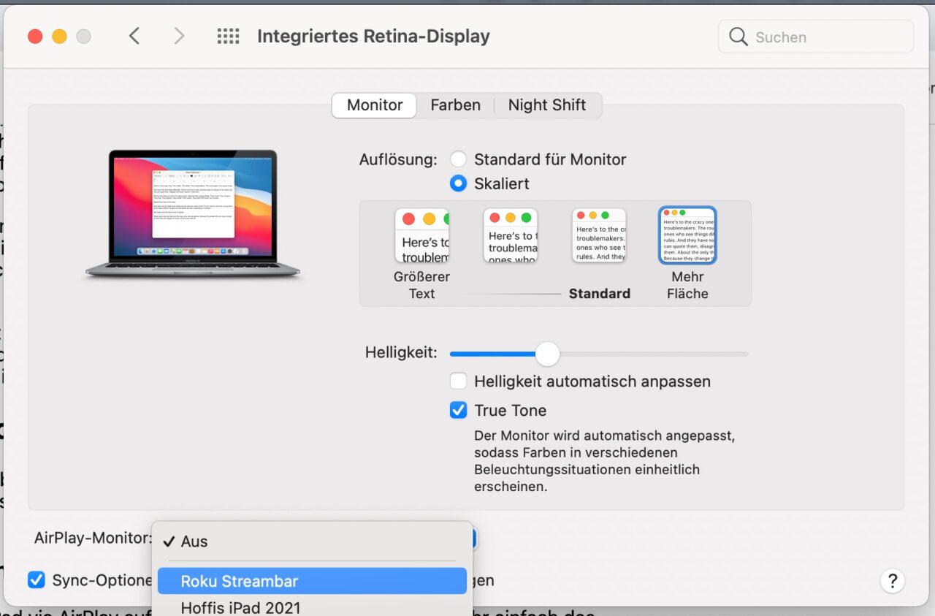The image size is (935, 616).
Task: Switch to the Farben tab
Action: click(x=455, y=105)
